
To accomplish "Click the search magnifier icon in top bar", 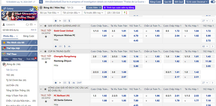I will (x=41, y=2).
